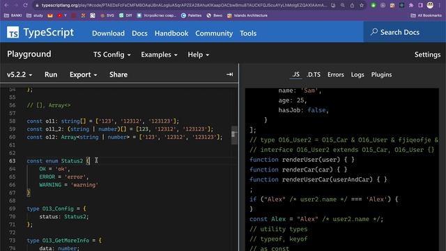Open the Palettes bookmark
Viewport: 446px width, 251px height.
[x=192, y=15]
